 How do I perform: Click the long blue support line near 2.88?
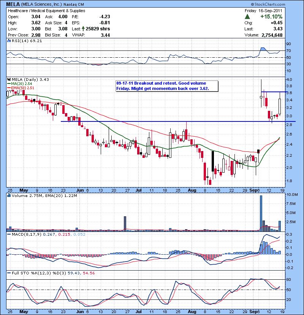pos(178,121)
